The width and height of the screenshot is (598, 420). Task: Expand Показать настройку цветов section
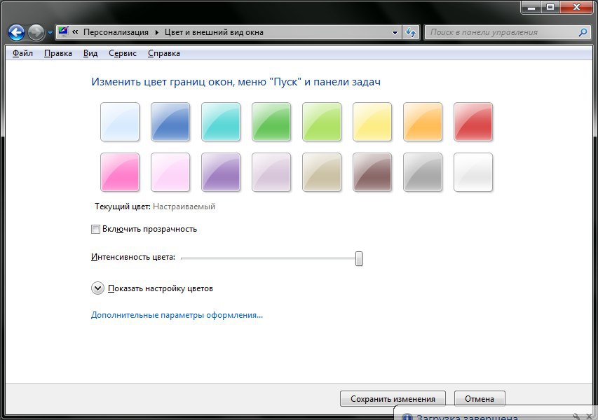click(97, 288)
